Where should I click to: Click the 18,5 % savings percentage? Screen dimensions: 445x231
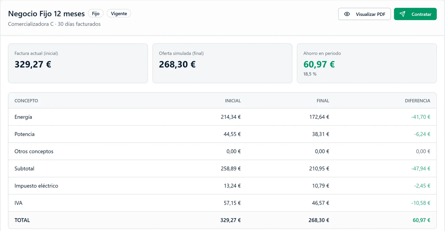[310, 74]
